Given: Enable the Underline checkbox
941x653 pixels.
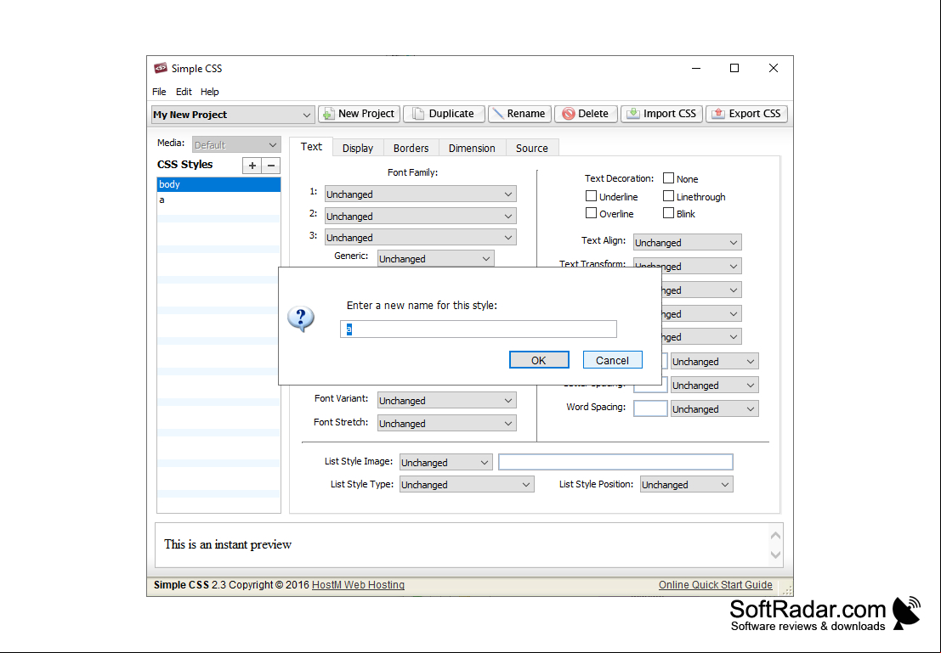Looking at the screenshot, I should 591,196.
